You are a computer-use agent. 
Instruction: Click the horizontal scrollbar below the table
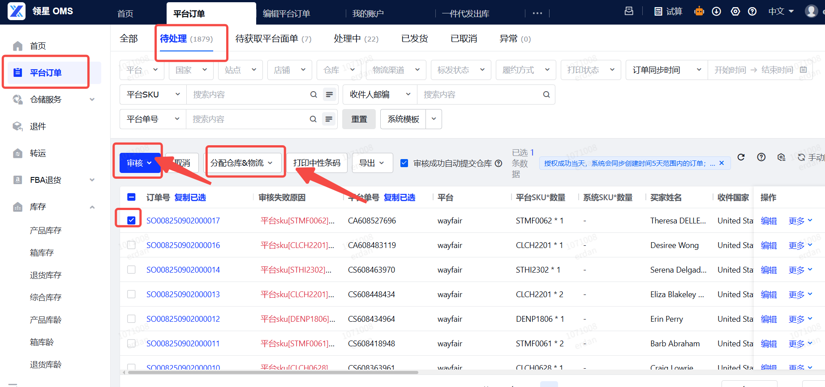point(273,372)
